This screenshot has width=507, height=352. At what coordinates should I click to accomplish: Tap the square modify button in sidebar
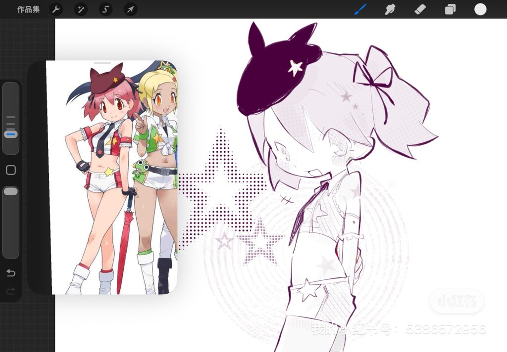tap(11, 170)
